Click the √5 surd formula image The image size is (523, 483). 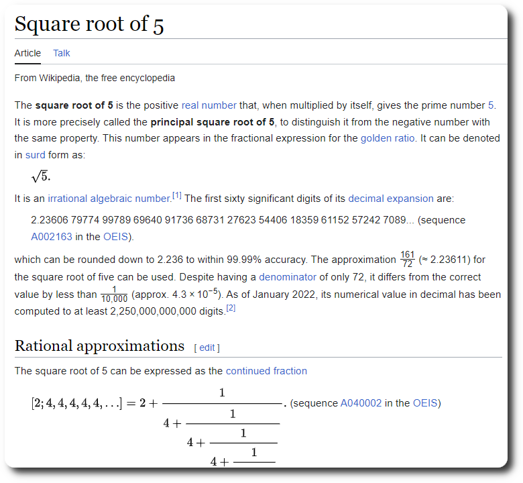click(40, 177)
